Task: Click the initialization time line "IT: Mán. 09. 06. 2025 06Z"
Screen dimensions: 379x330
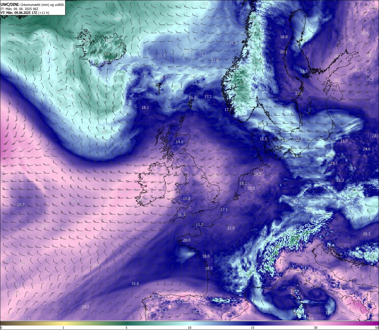Action: click(20, 9)
